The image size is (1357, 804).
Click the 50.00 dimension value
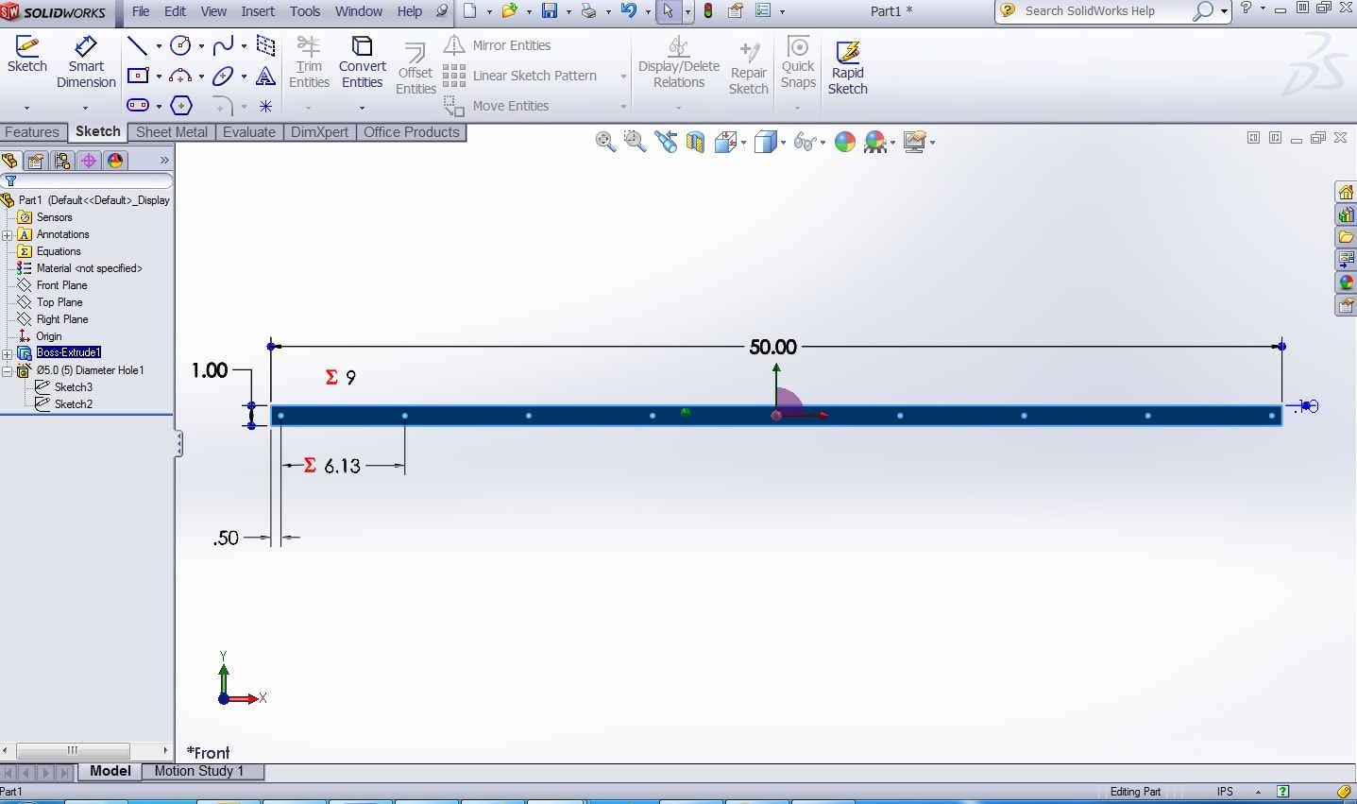point(772,347)
